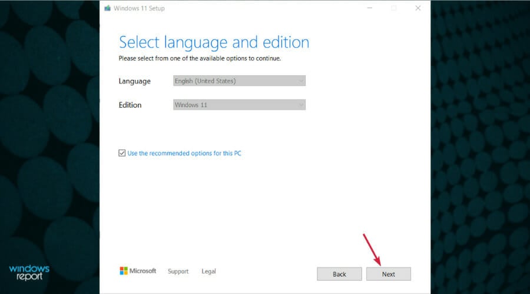Continue setup with the Next button
The height and width of the screenshot is (294, 530).
(389, 274)
